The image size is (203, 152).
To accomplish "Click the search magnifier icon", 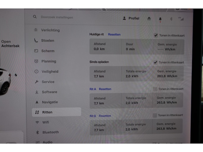I will (x=35, y=17).
